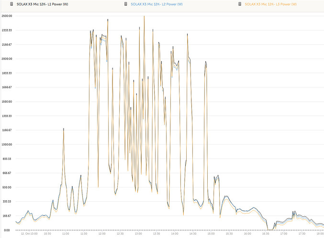The image size is (324, 238).
Task: Click the 1833.33 y-axis label
Action: tap(7, 73)
